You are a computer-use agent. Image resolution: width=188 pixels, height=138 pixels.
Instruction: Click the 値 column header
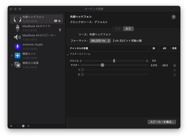tap(154, 48)
